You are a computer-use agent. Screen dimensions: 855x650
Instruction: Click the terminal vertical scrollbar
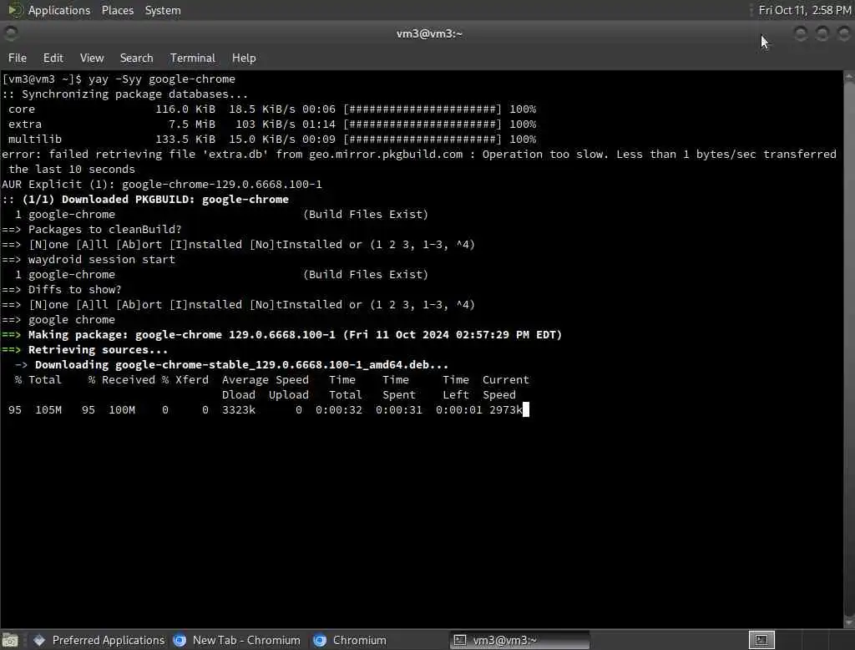849,349
